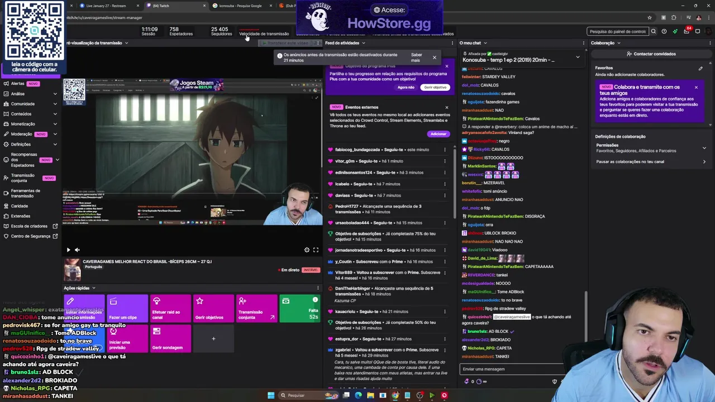Click the green sparkle icon in header
The image size is (715, 402).
coord(675,31)
